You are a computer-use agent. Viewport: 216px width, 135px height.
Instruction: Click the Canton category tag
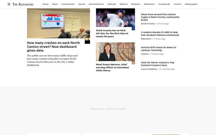(x=145, y=54)
